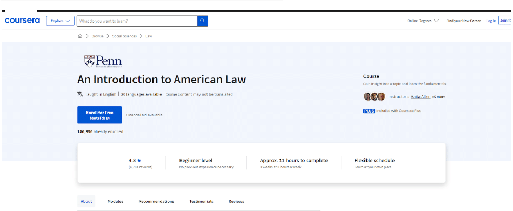Click 'No previous experience necessary' text
The image size is (513, 211).
point(206,167)
